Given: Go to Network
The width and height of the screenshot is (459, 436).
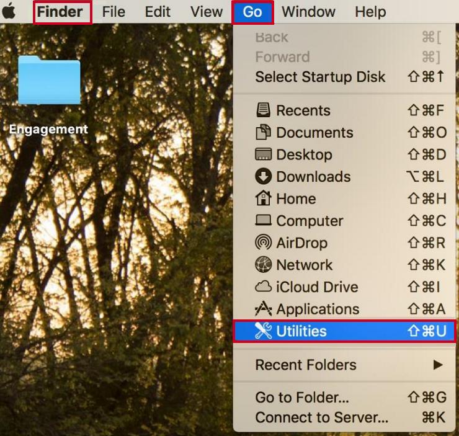Looking at the screenshot, I should click(x=344, y=265).
